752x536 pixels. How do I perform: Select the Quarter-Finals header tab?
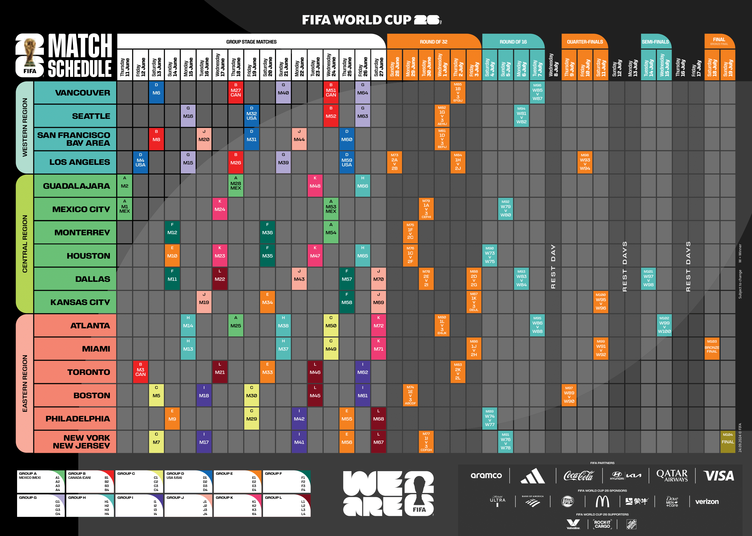tap(584, 42)
